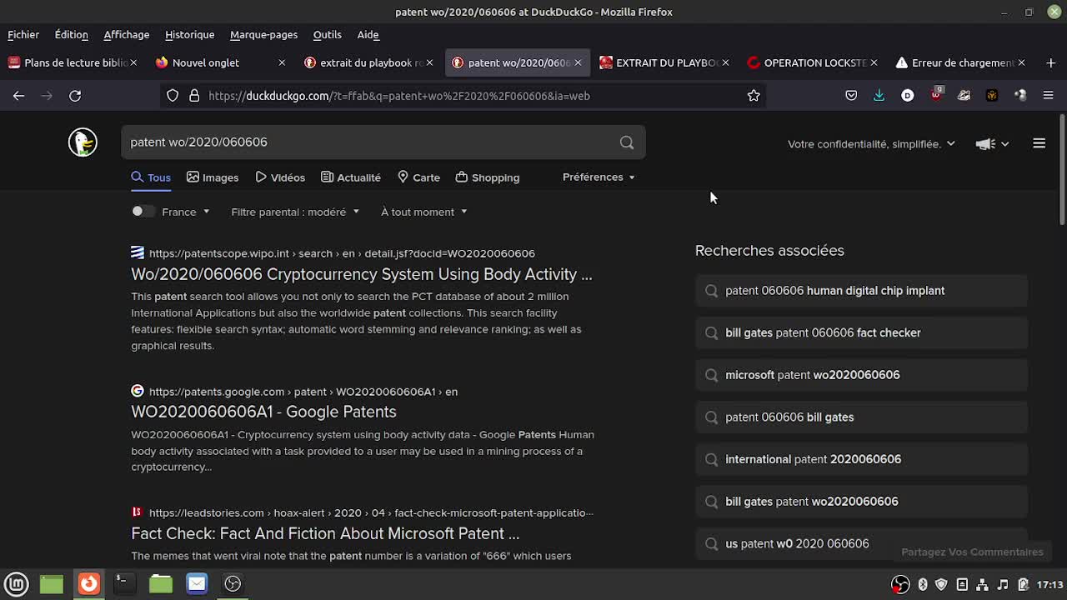Open the Aide menu
The height and width of the screenshot is (600, 1067).
tap(368, 34)
